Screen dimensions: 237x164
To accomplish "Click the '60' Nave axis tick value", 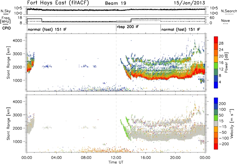I will [212, 18].
